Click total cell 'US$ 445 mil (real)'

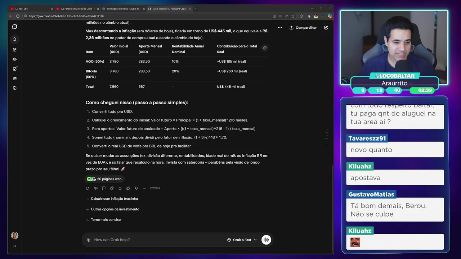coord(231,87)
